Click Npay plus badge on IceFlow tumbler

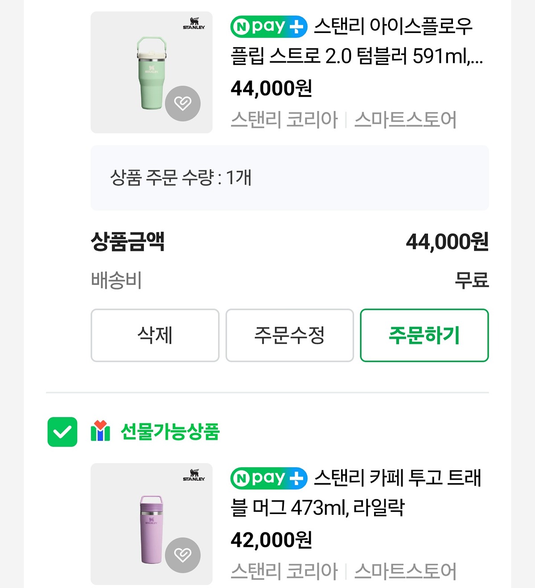[x=269, y=27]
